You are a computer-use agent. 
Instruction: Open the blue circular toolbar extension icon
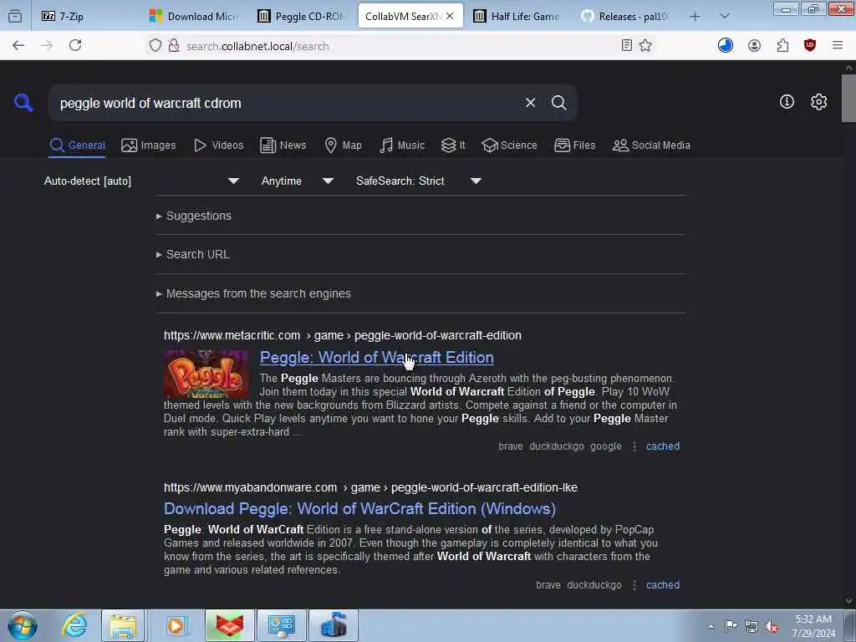pos(726,46)
